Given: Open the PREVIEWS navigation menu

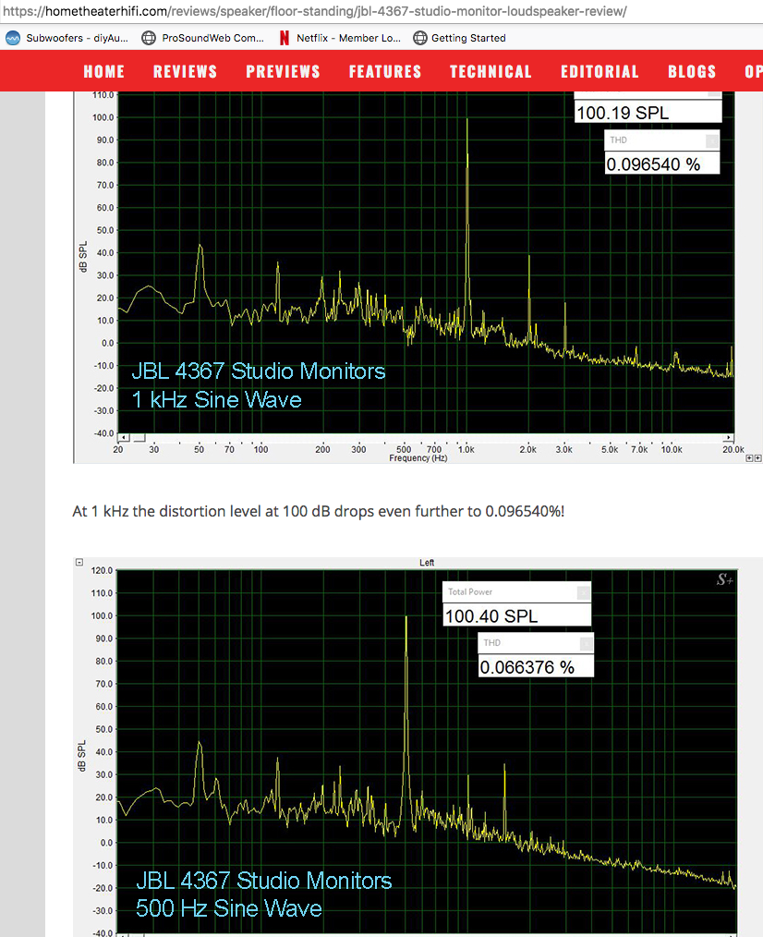Looking at the screenshot, I should 284,72.
